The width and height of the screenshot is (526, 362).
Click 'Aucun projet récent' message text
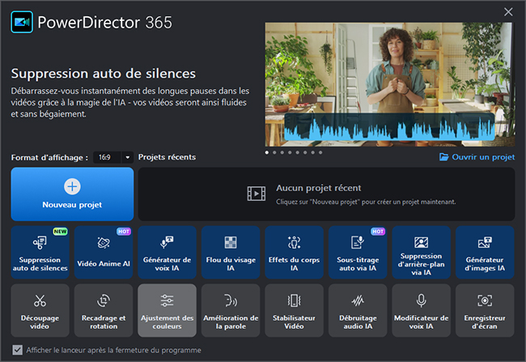[319, 188]
